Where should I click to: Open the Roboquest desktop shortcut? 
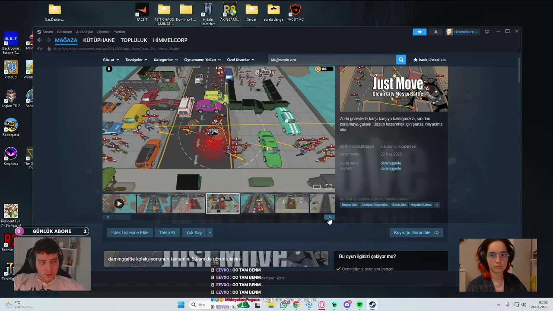tap(11, 127)
